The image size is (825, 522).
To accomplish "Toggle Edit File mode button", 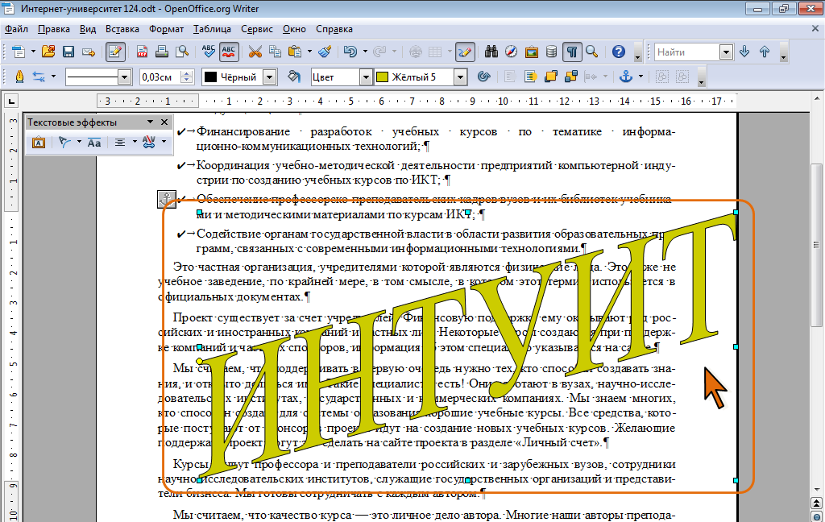I will pos(115,52).
